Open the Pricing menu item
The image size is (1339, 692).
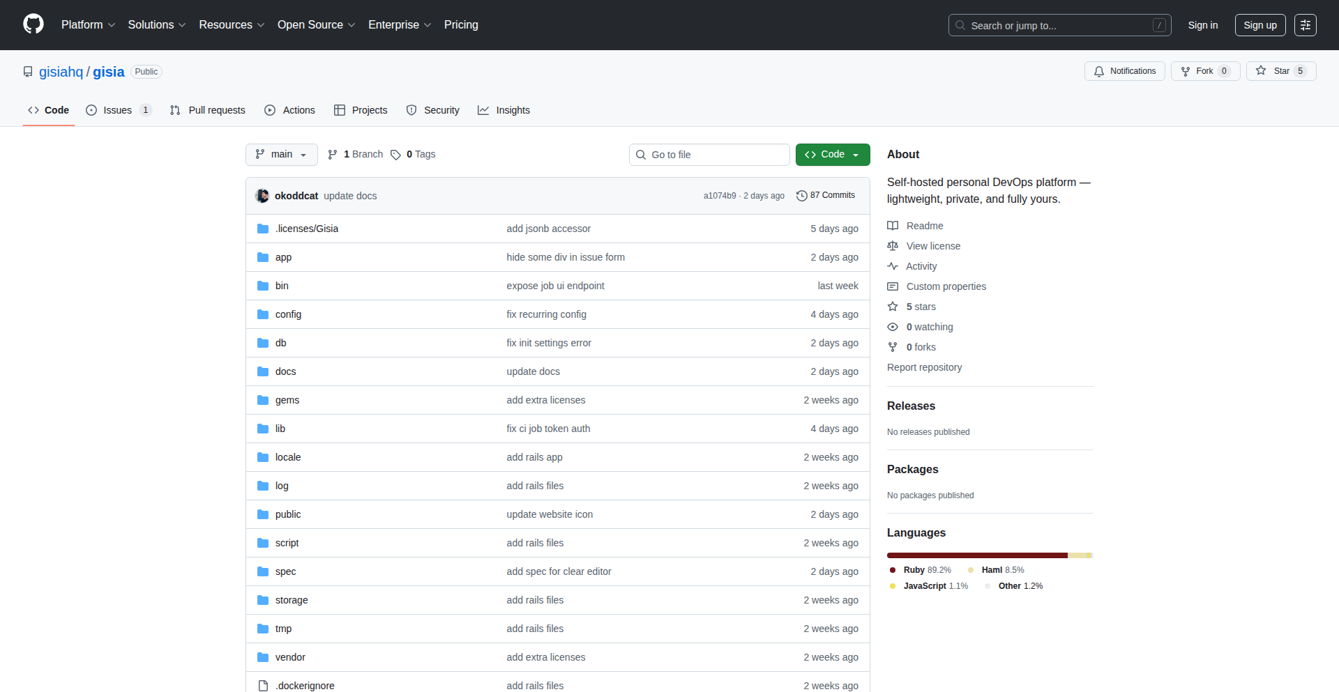461,24
